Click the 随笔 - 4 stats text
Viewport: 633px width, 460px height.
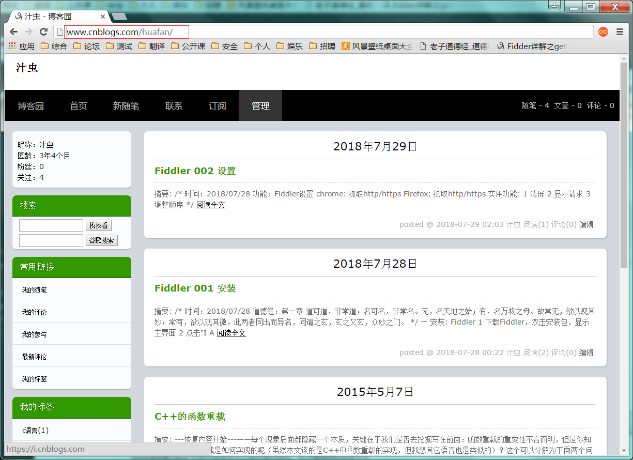[535, 105]
